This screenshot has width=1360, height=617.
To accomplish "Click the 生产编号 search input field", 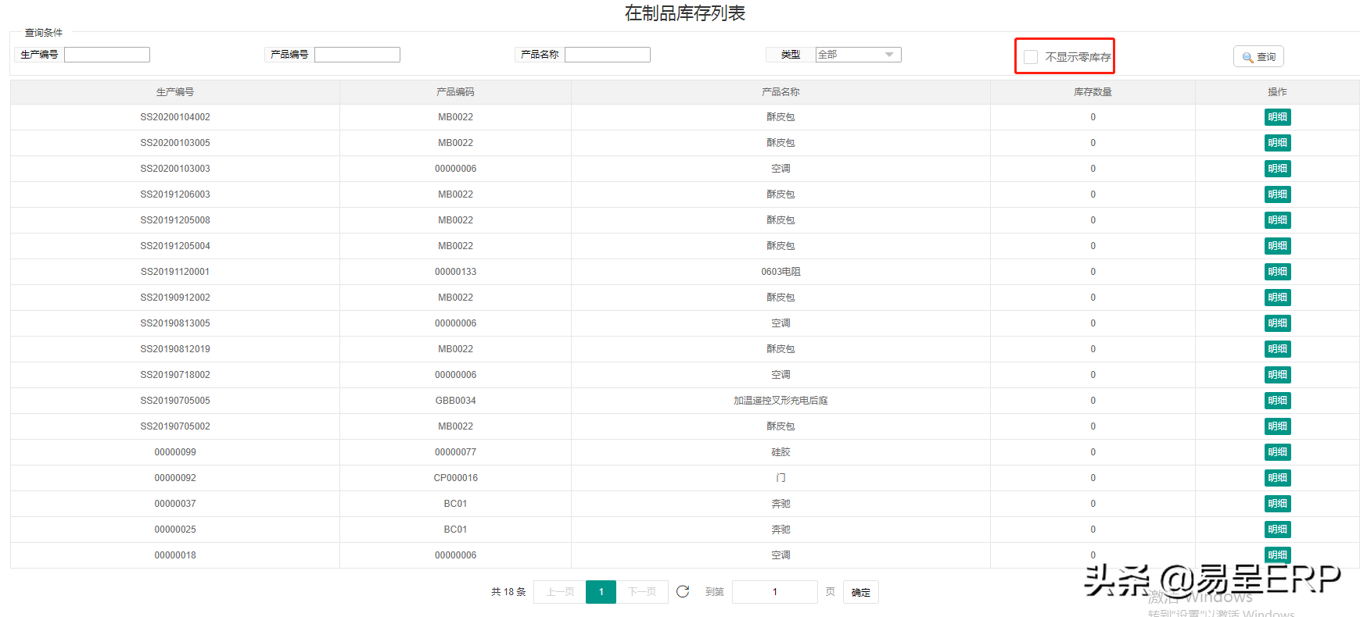I will (107, 55).
